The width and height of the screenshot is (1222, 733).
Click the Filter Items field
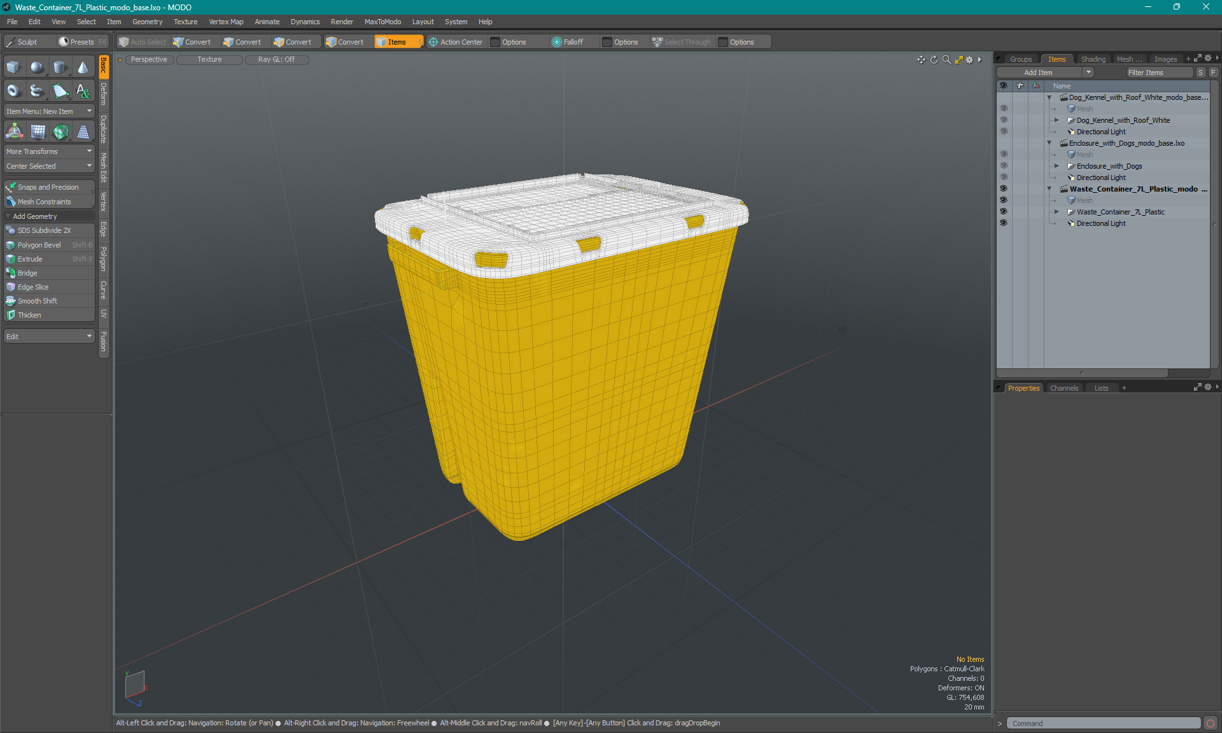[x=1158, y=73]
